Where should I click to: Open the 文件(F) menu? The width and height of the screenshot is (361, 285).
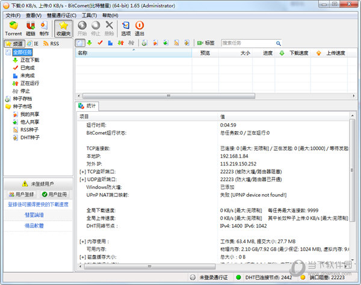click(13, 16)
